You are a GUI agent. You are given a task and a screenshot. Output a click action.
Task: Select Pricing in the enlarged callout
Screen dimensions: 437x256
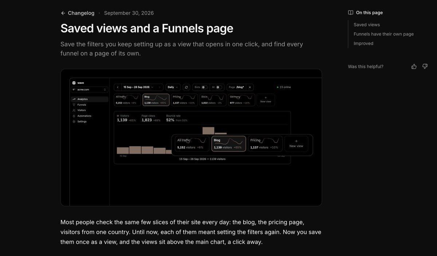pos(265,144)
